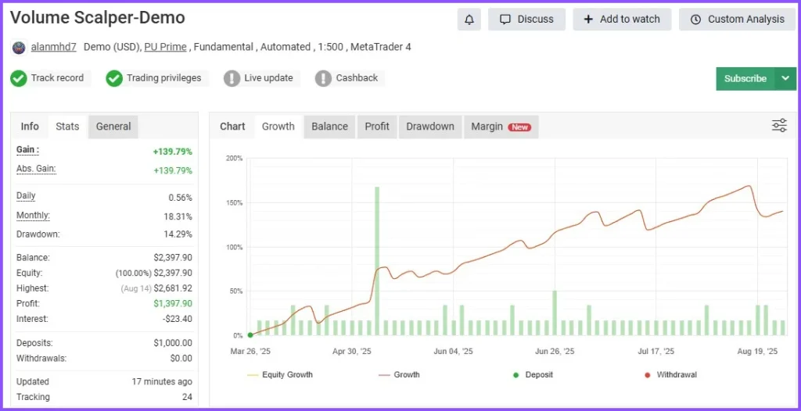Switch to the Profit chart tab
The height and width of the screenshot is (411, 801).
(377, 127)
